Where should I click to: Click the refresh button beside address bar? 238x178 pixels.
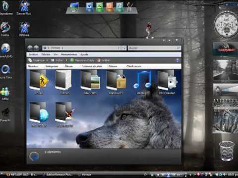coord(123,48)
